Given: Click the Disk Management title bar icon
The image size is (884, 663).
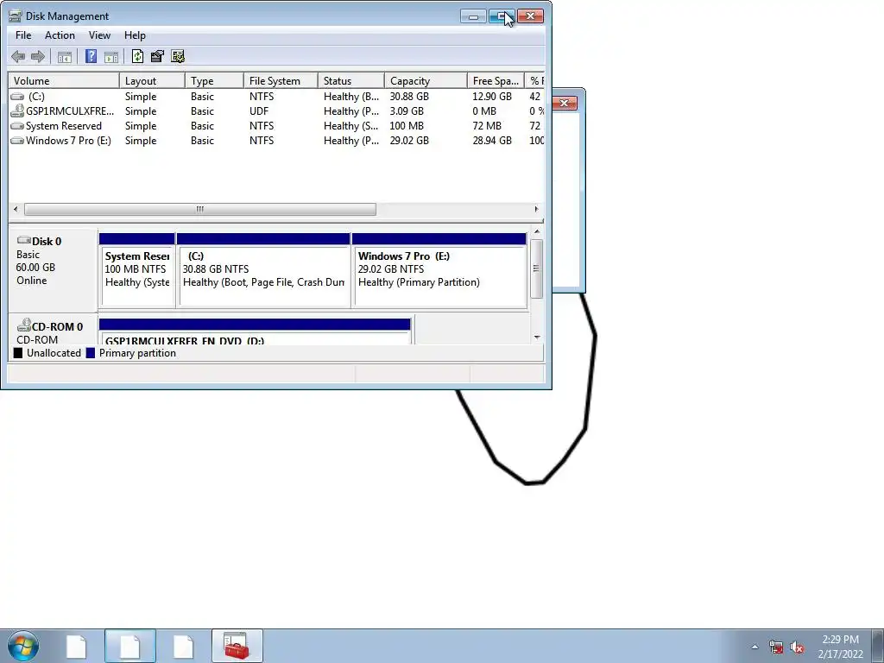Looking at the screenshot, I should [16, 16].
